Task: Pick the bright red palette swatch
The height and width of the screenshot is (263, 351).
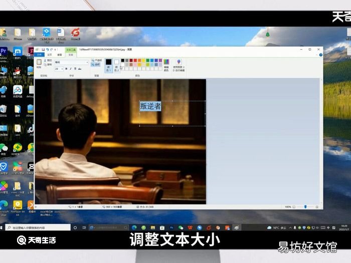Action: click(x=135, y=61)
